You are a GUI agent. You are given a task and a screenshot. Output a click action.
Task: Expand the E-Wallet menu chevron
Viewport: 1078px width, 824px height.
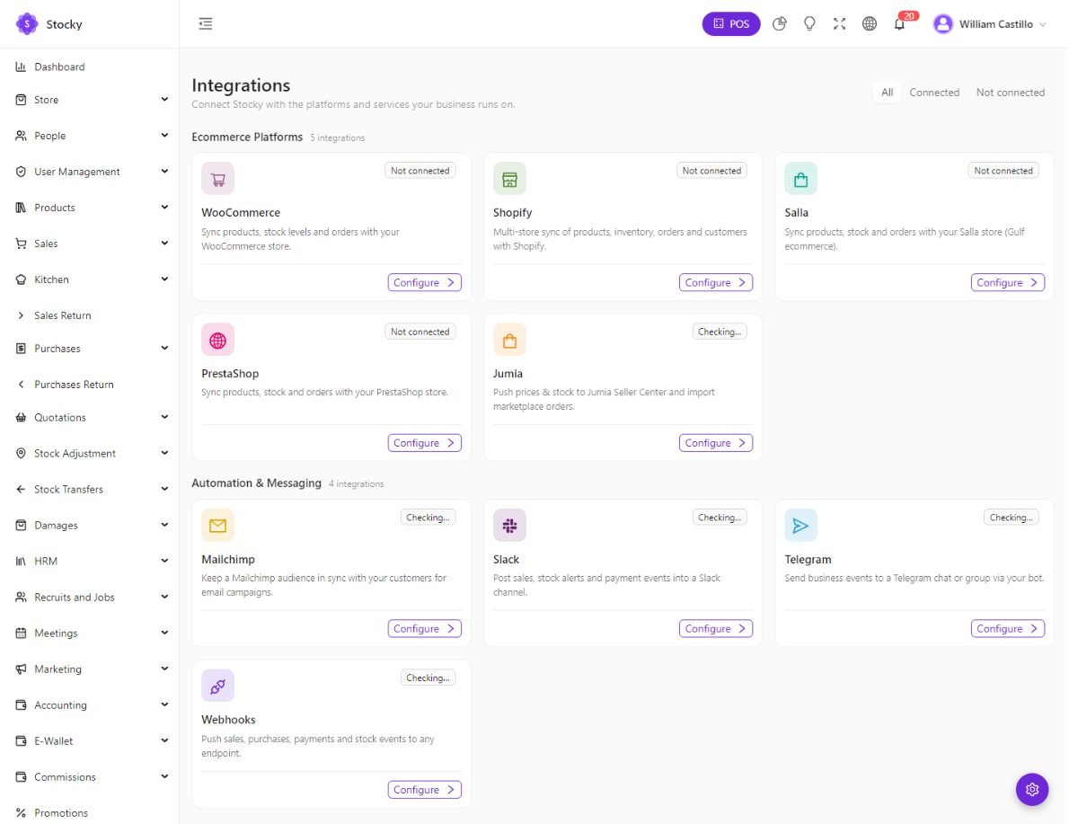pos(164,741)
